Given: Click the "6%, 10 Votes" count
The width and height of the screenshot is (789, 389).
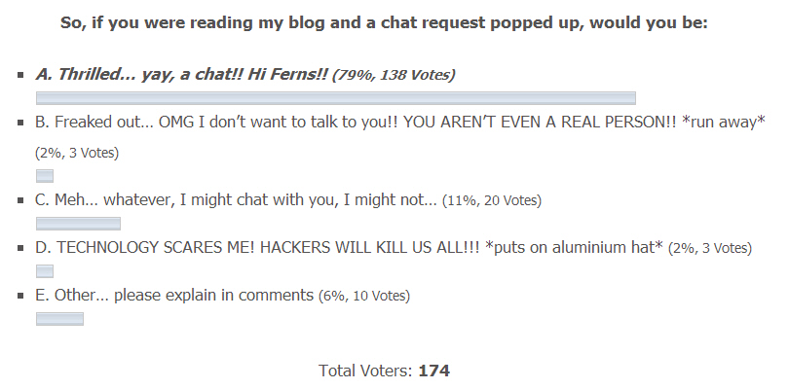Looking at the screenshot, I should 364,296.
